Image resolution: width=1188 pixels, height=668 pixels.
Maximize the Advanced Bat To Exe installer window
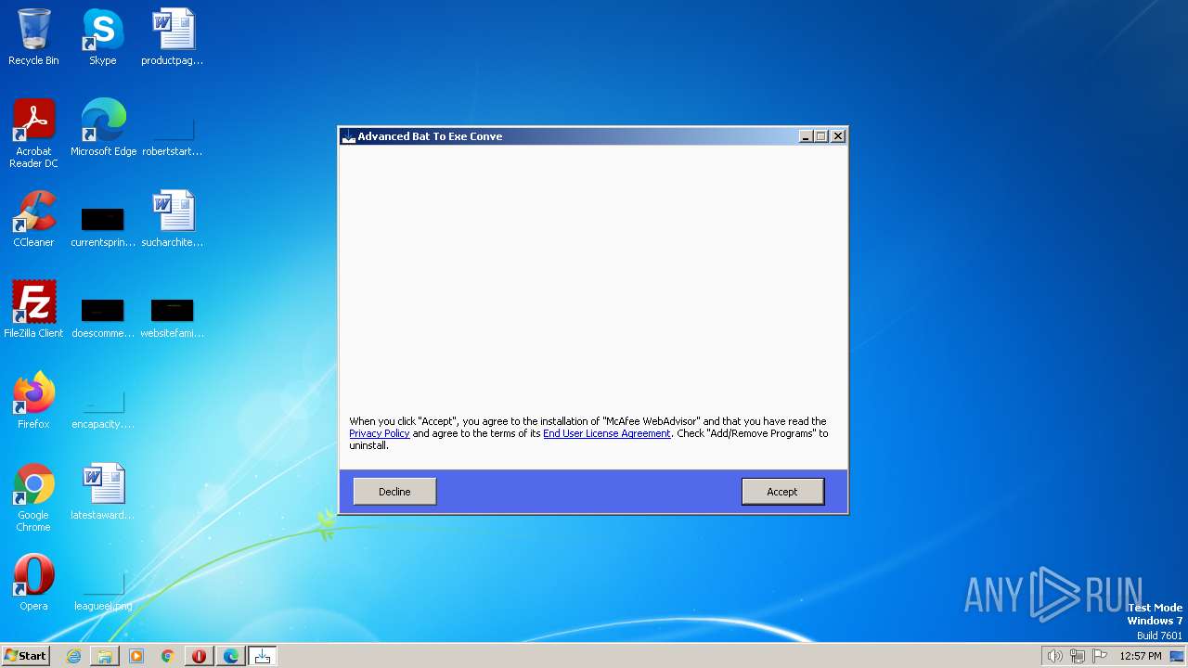click(821, 136)
